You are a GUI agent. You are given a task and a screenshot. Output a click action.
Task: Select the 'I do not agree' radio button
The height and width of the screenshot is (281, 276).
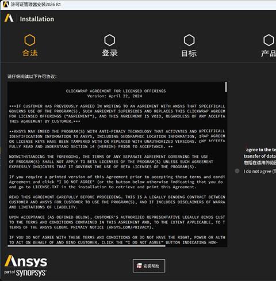point(237,171)
